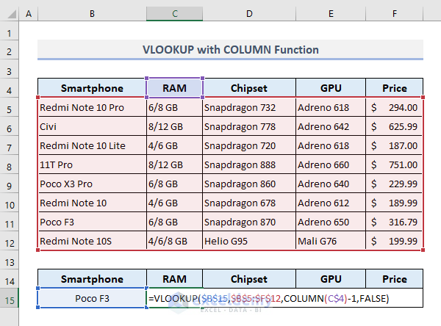Select the 'Poco X3 Pro' cell
This screenshot has width=441, height=326.
(93, 184)
